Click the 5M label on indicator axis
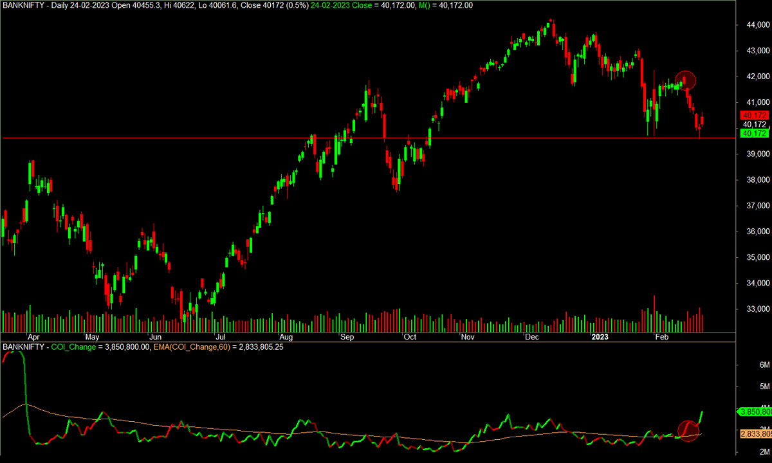 764,386
